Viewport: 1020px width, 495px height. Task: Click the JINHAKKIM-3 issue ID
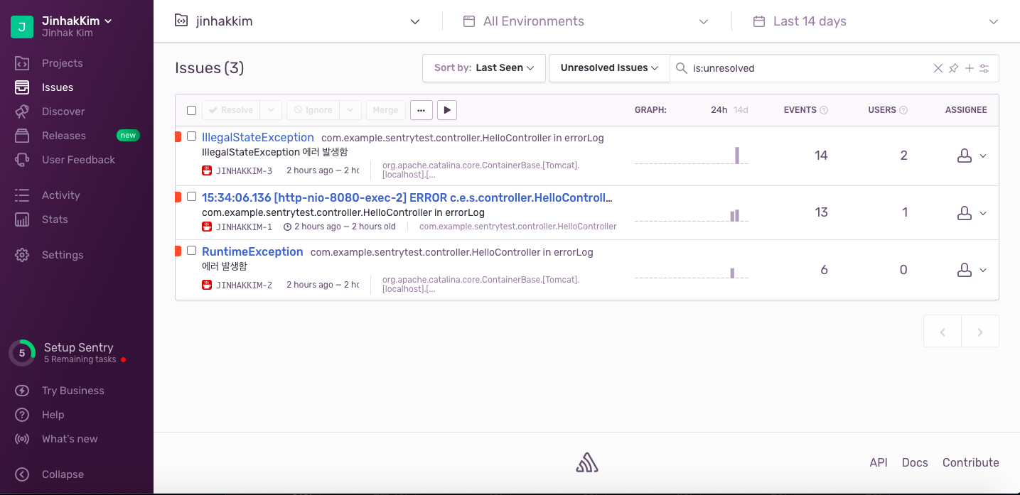[x=244, y=170]
